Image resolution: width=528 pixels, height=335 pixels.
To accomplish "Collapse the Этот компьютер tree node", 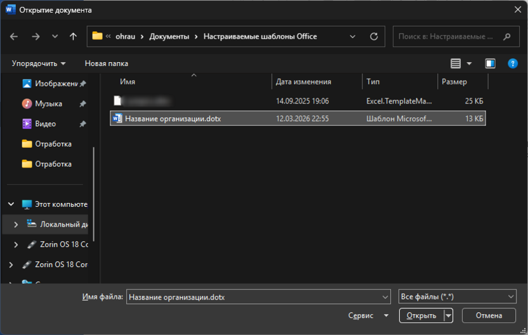I will pyautogui.click(x=11, y=204).
